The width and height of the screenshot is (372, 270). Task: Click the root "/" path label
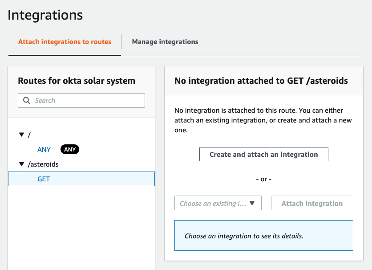[x=29, y=135]
